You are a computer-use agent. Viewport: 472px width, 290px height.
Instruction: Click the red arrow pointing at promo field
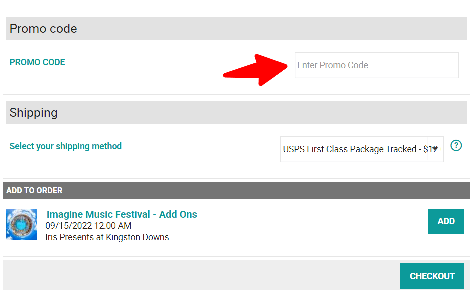(255, 70)
